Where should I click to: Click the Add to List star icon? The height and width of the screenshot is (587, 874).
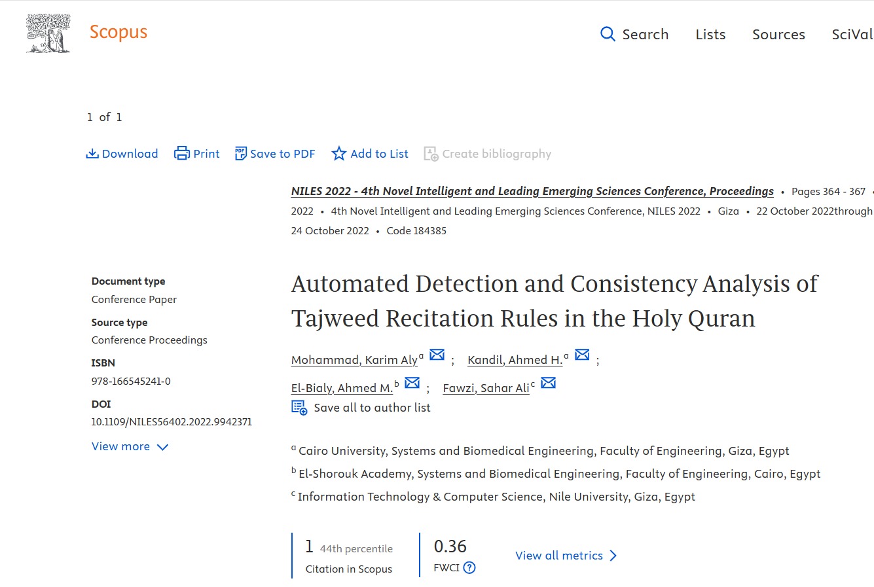[x=338, y=154]
